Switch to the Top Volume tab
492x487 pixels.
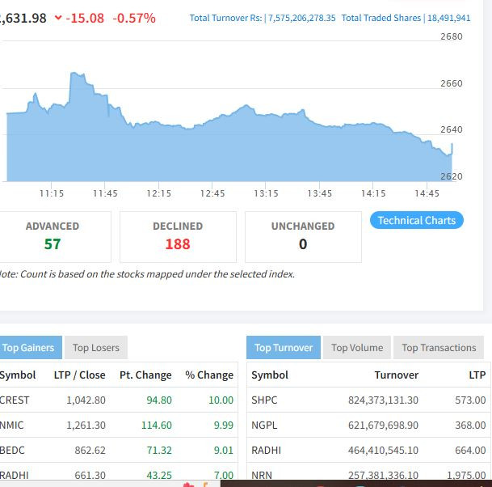click(357, 348)
